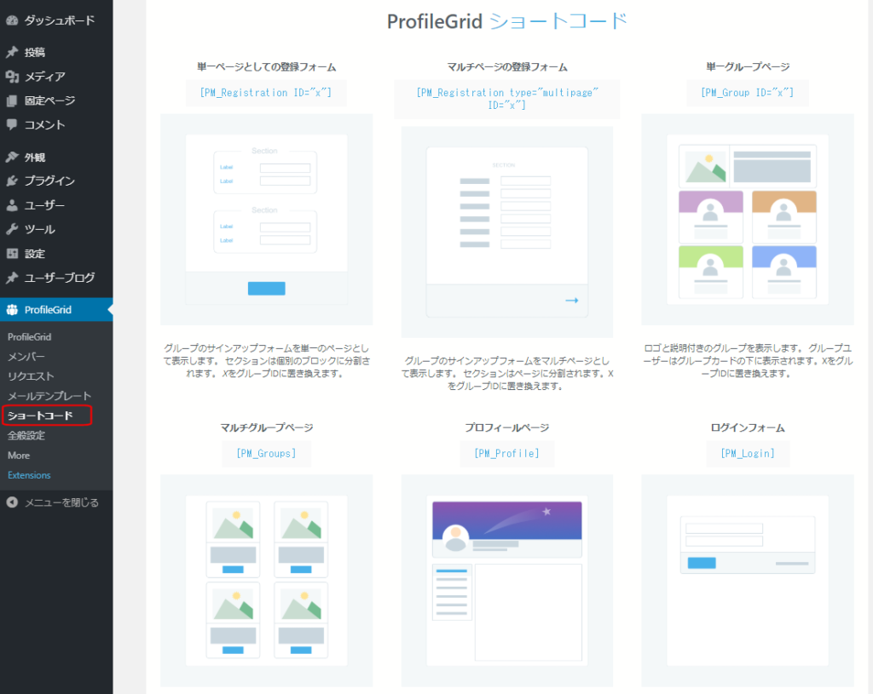This screenshot has height=694, width=873.
Task: Click the プラグイン plug icon
Action: point(12,181)
